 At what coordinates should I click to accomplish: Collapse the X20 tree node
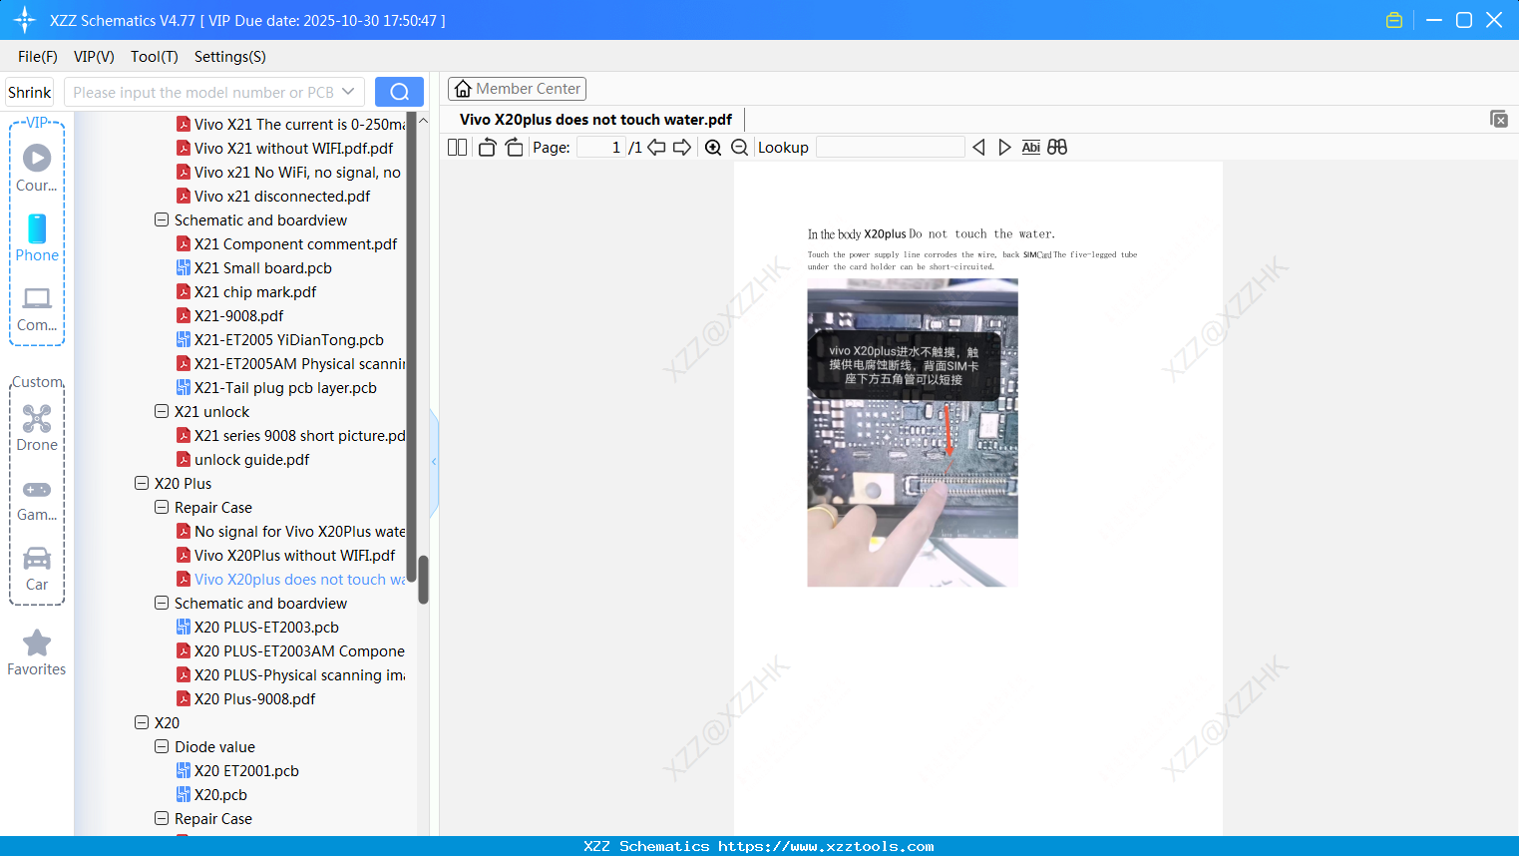(x=142, y=722)
